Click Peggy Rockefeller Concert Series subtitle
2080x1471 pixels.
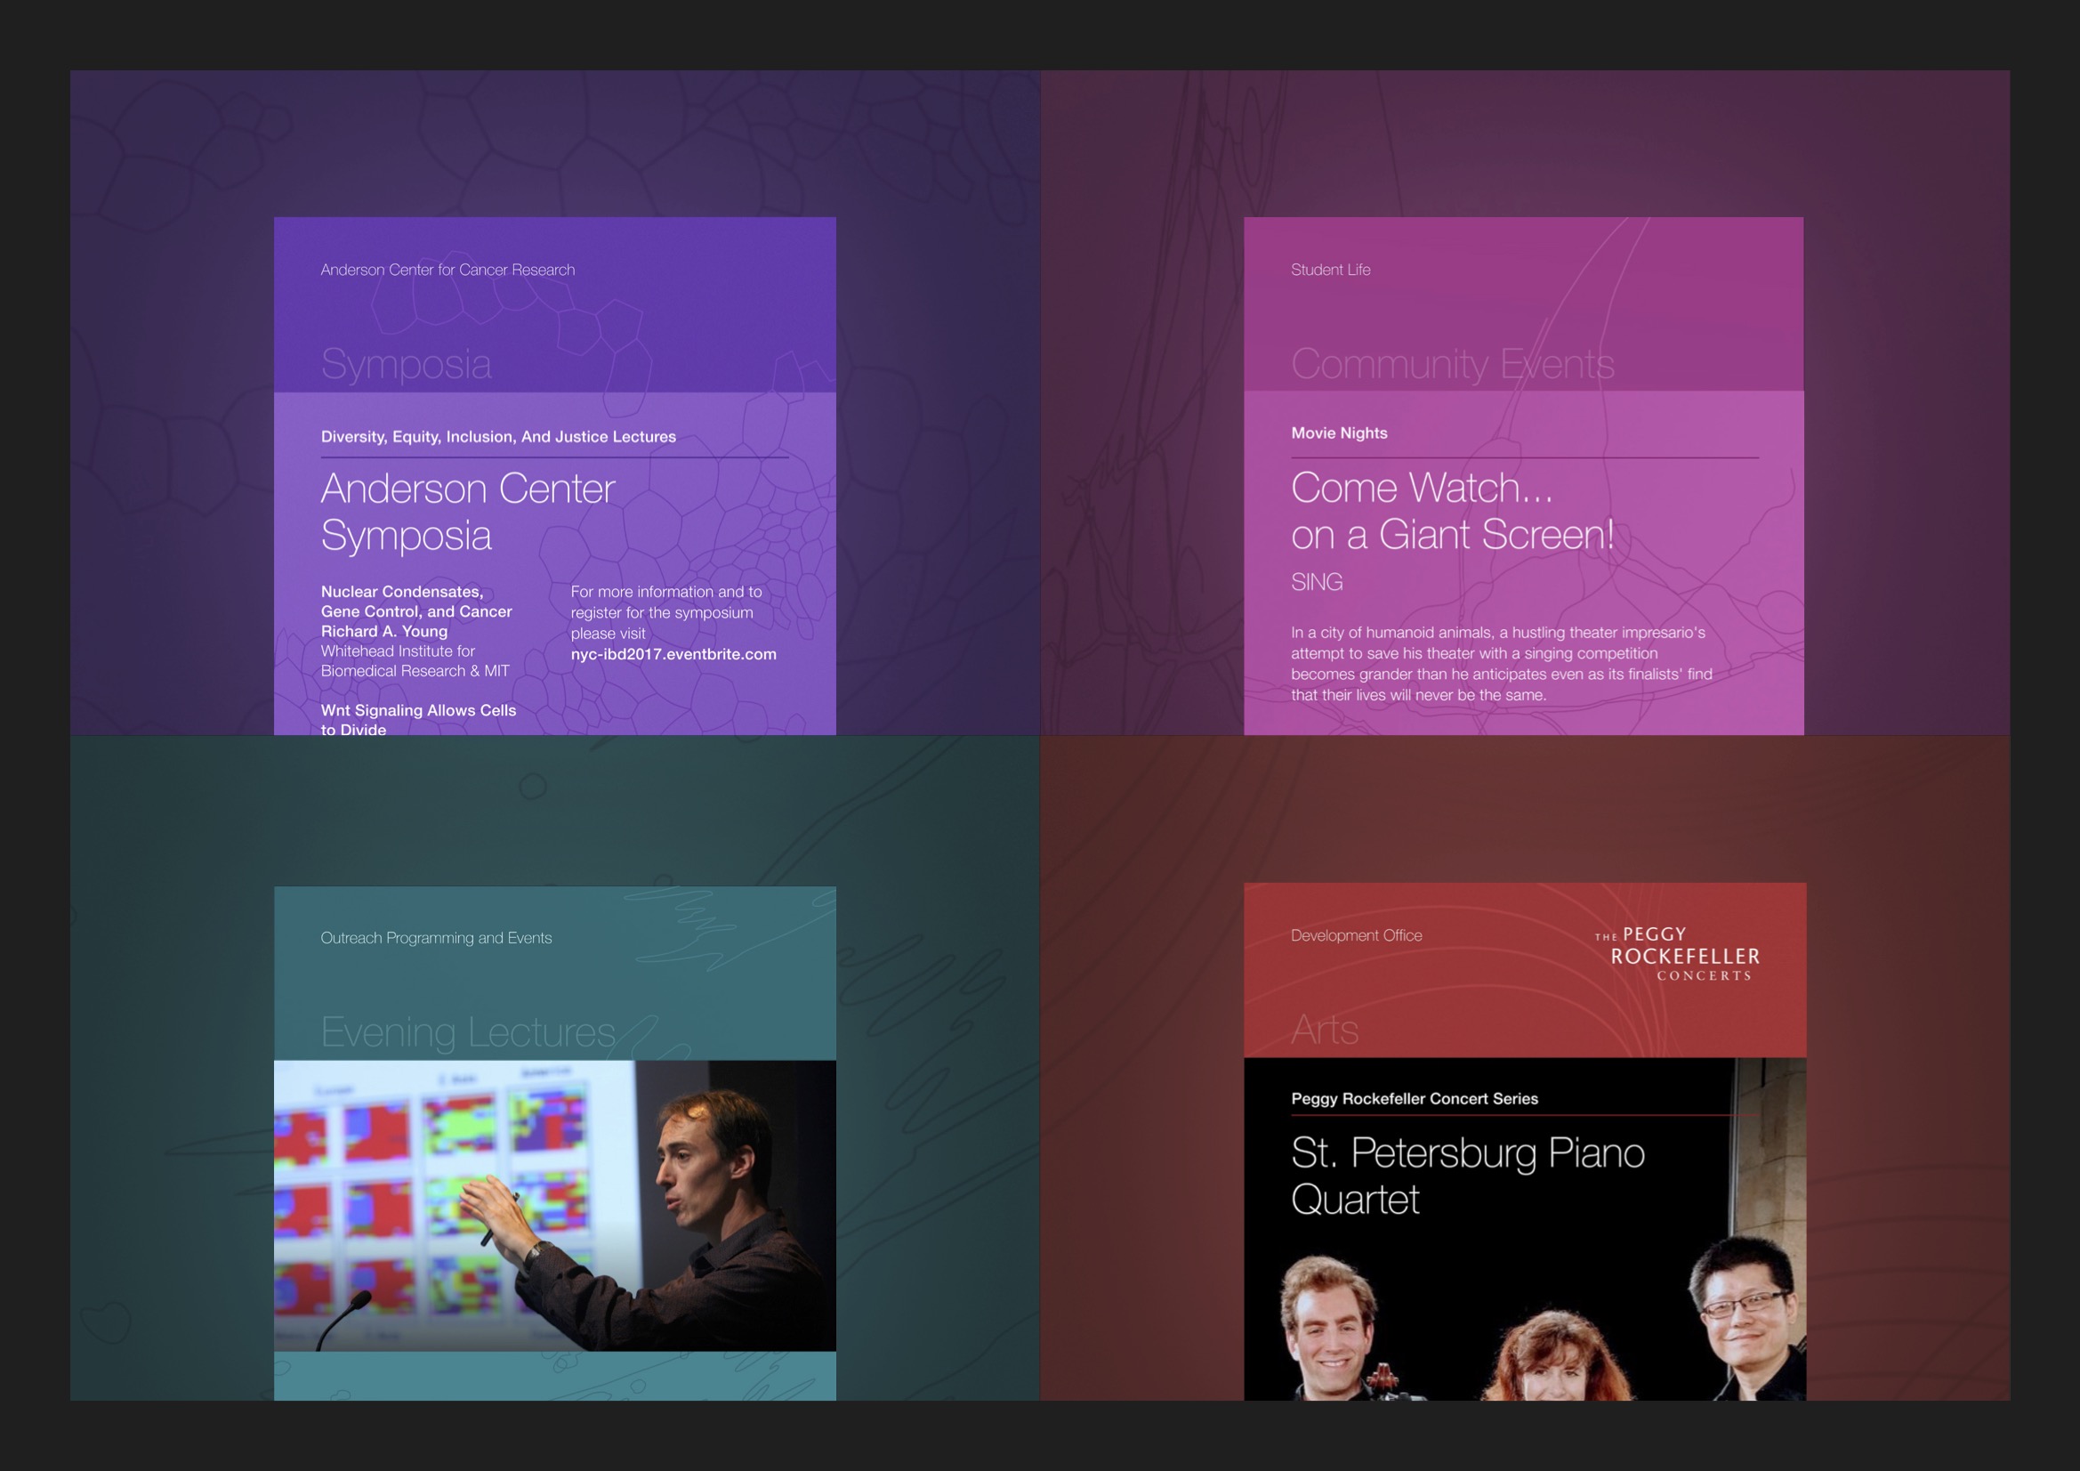(x=1415, y=1098)
